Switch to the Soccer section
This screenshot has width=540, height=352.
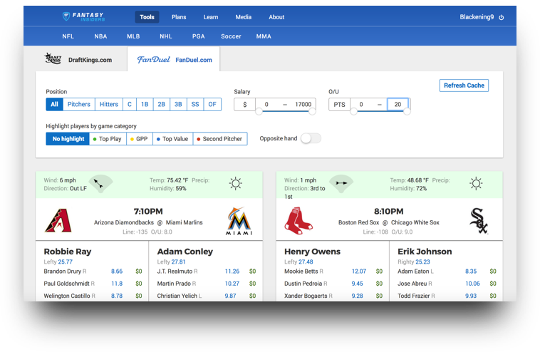coord(231,36)
